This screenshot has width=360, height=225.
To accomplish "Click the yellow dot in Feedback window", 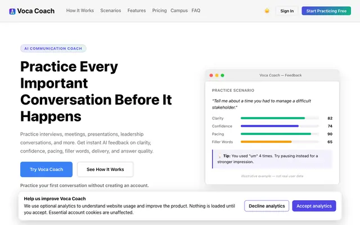I will point(217,75).
